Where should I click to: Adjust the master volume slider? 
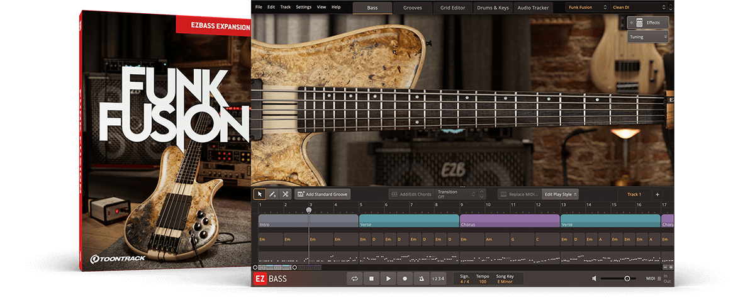627,279
